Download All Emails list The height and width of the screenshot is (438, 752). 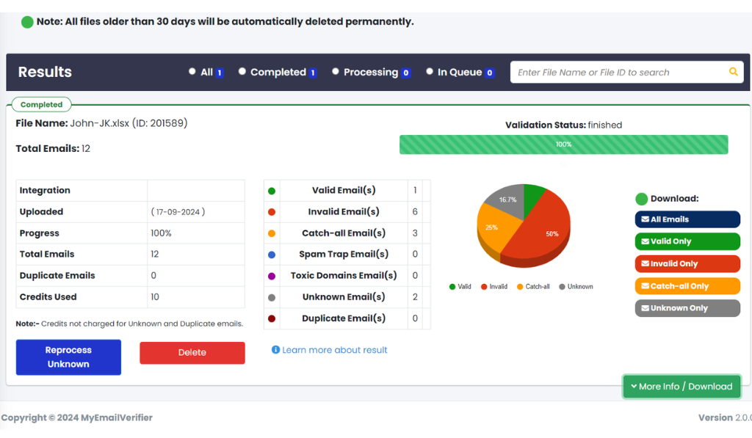point(687,219)
